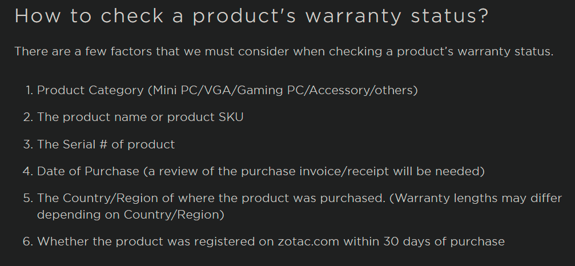Image resolution: width=575 pixels, height=266 pixels.
Task: Click the zotac.com text in item six
Action: click(x=309, y=242)
